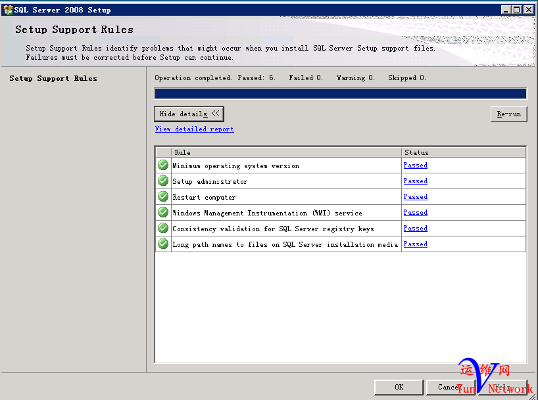
Task: Click green check icon for Minimum operating system version
Action: tap(163, 165)
